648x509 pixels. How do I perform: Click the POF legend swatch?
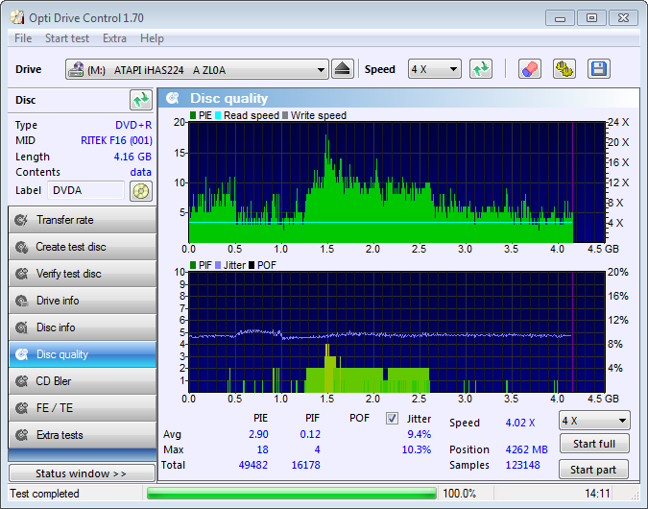(x=252, y=265)
